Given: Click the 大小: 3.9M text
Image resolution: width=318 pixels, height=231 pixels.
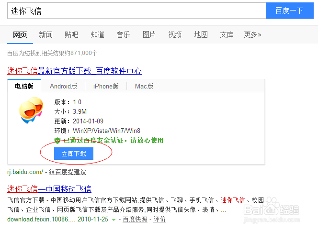Looking at the screenshot, I should [x=70, y=111].
